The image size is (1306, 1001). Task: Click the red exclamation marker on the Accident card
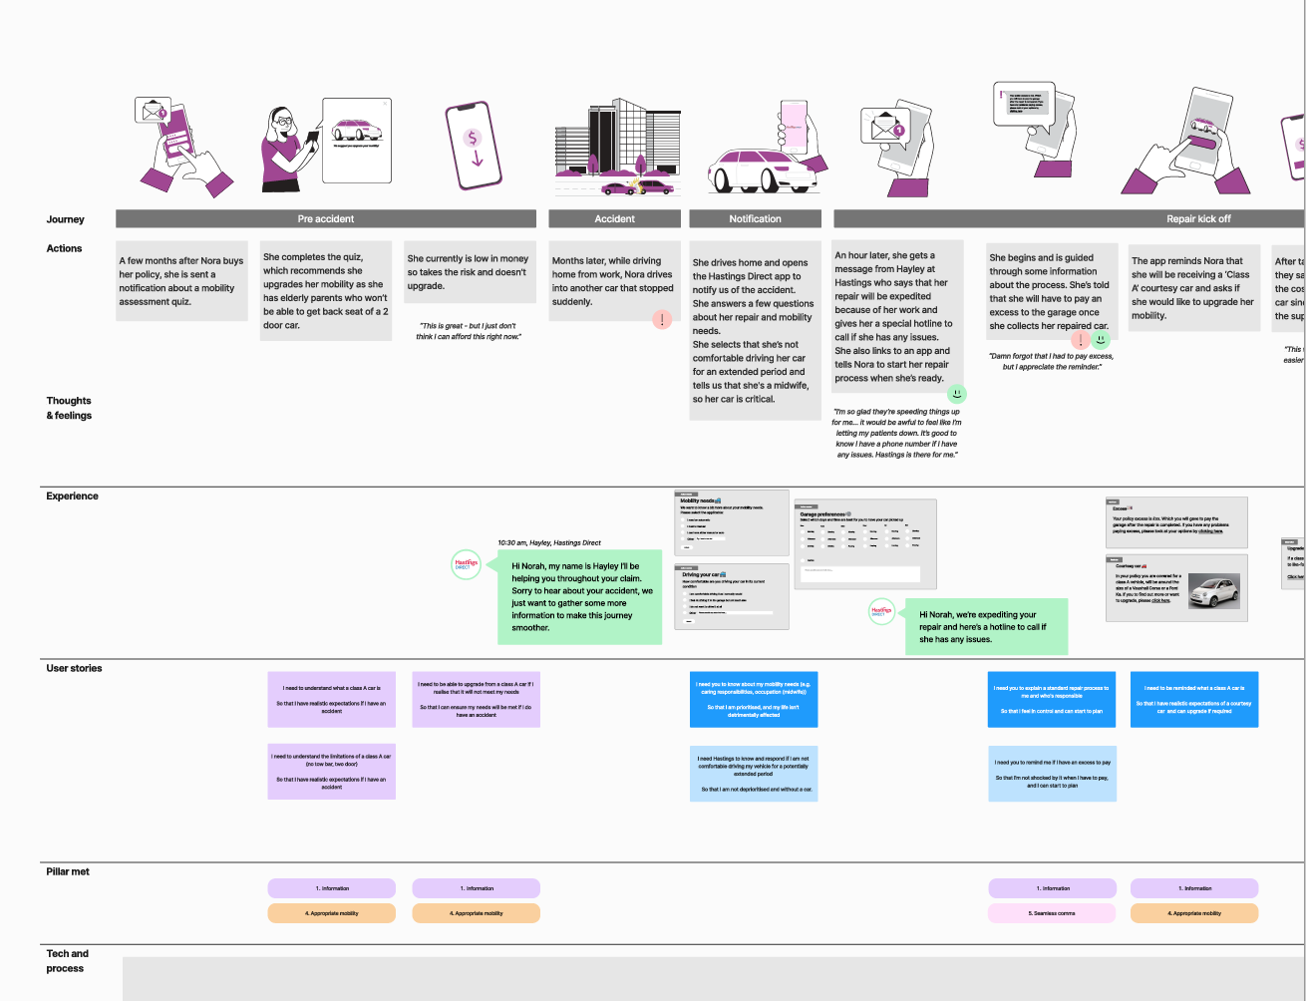[x=662, y=320]
